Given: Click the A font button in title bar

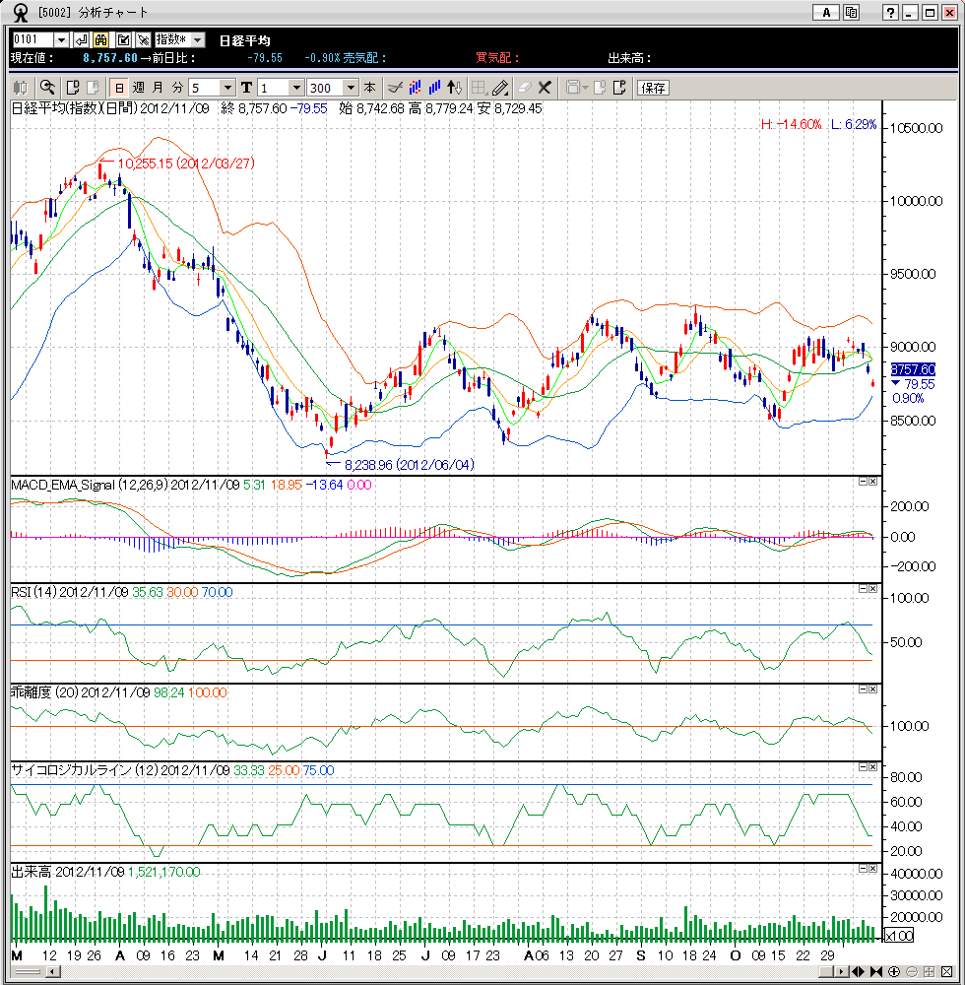Looking at the screenshot, I should [826, 13].
